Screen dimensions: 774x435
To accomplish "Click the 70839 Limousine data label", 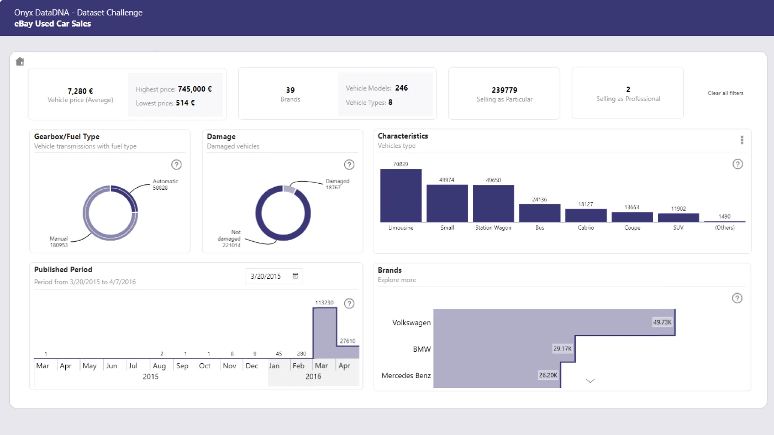I will pos(401,164).
